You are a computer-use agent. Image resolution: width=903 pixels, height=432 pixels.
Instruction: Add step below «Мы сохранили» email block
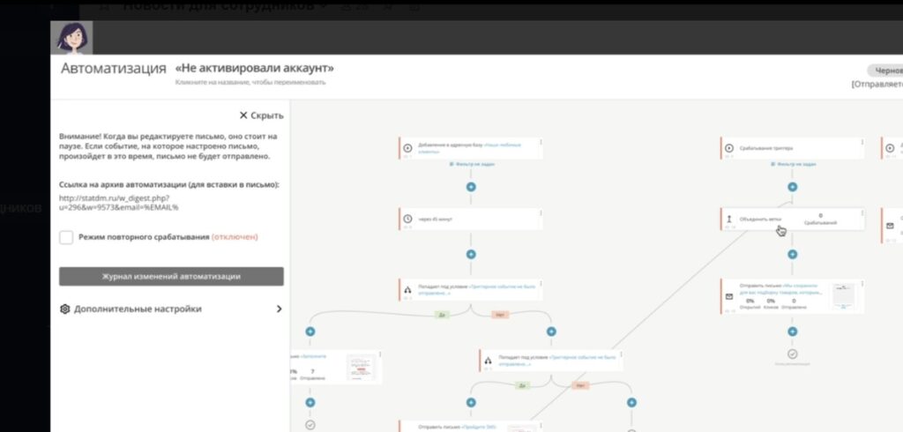793,331
